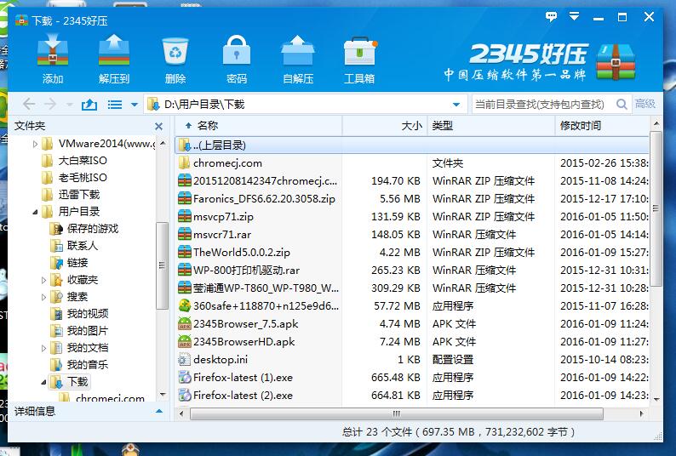
Task: Select 我的图片 in the folder tree
Action: (88, 331)
